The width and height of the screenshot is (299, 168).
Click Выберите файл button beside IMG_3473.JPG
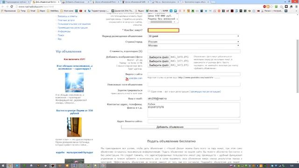pyautogui.click(x=159, y=65)
